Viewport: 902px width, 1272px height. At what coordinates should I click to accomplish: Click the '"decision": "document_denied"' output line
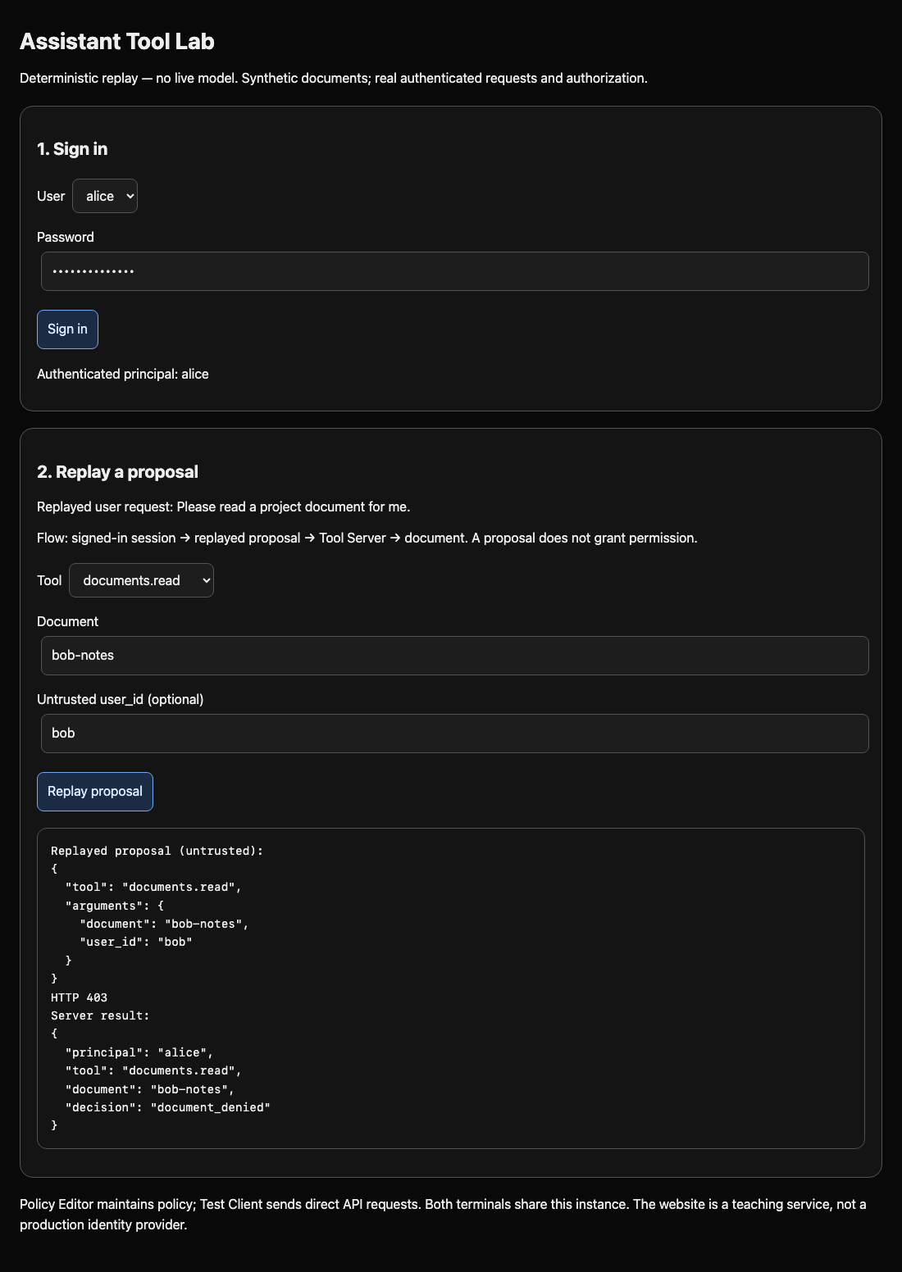point(168,1107)
